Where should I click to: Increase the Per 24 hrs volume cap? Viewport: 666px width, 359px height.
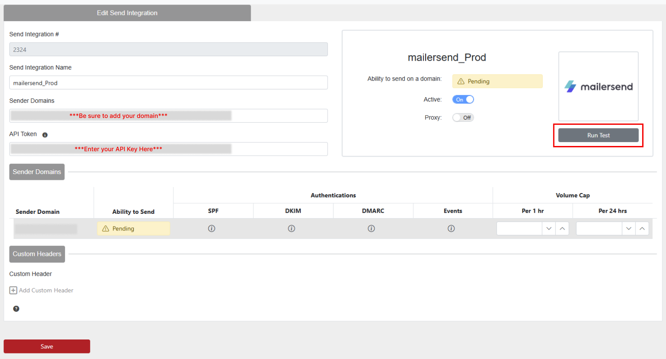click(642, 228)
